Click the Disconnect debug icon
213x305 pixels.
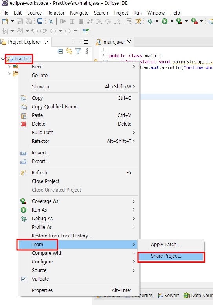90,21
